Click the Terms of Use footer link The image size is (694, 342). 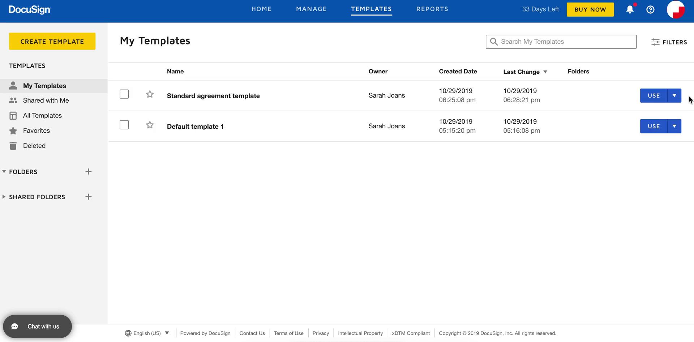(x=288, y=333)
